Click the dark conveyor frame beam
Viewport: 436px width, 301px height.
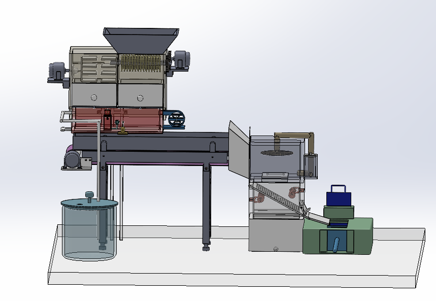pyautogui.click(x=152, y=143)
